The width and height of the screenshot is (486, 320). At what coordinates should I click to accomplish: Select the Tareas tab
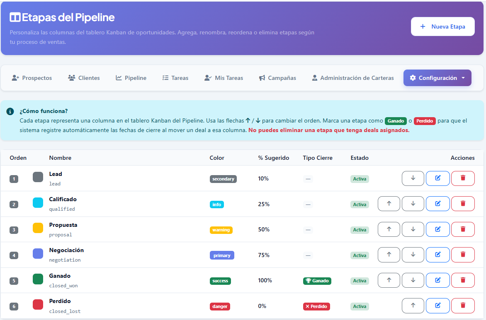pos(175,78)
